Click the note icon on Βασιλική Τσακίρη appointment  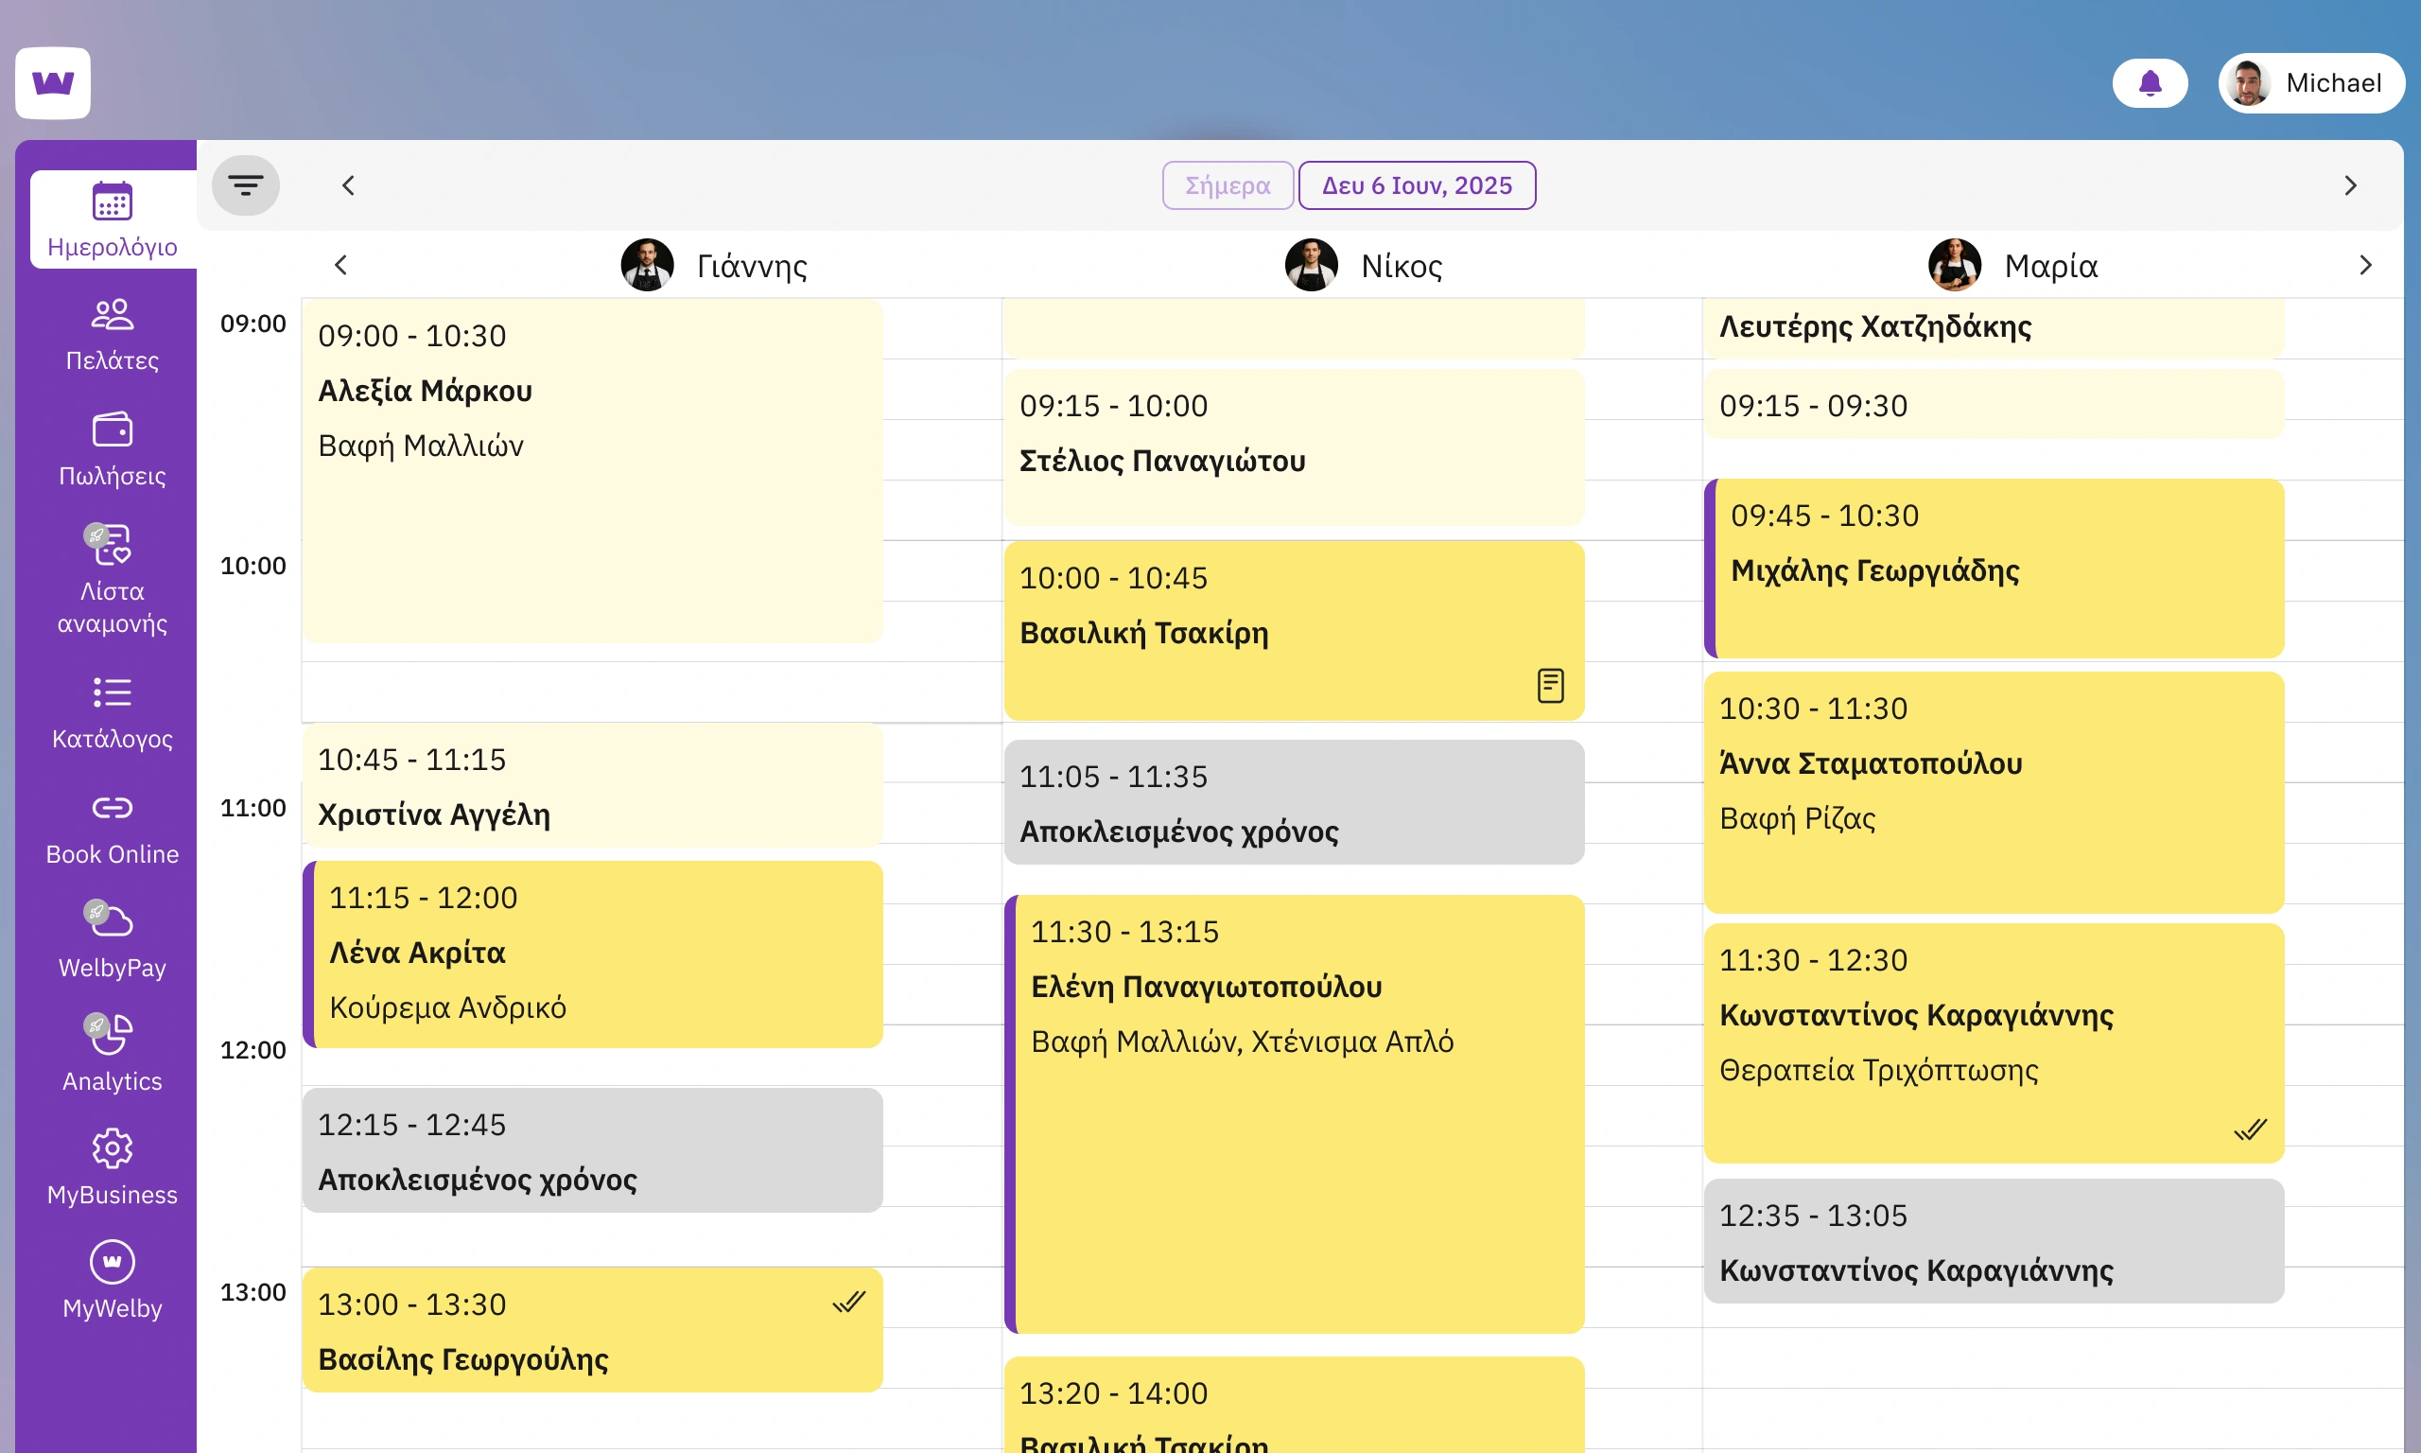(x=1550, y=686)
